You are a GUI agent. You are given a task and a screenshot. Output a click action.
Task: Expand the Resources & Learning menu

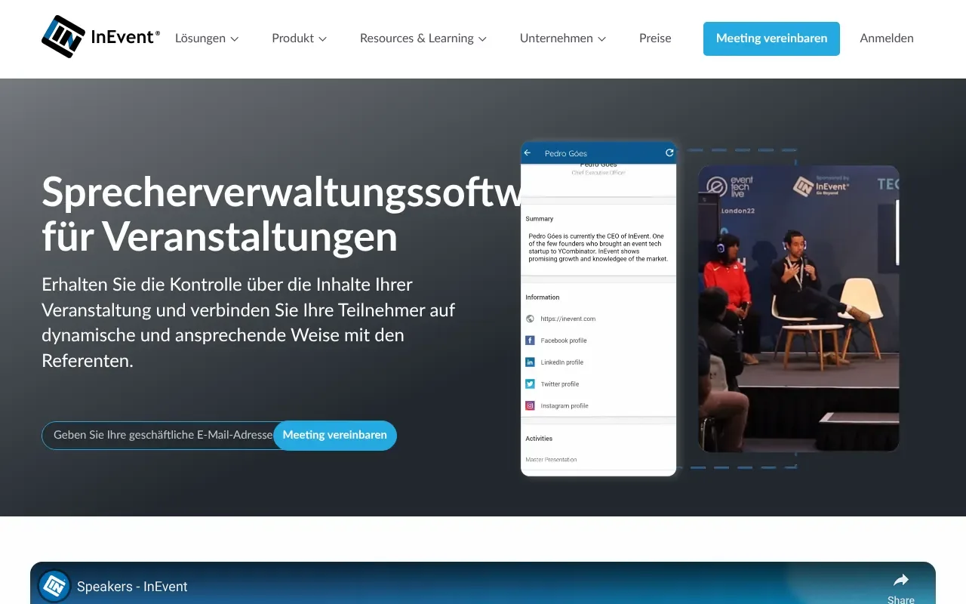[x=423, y=38]
